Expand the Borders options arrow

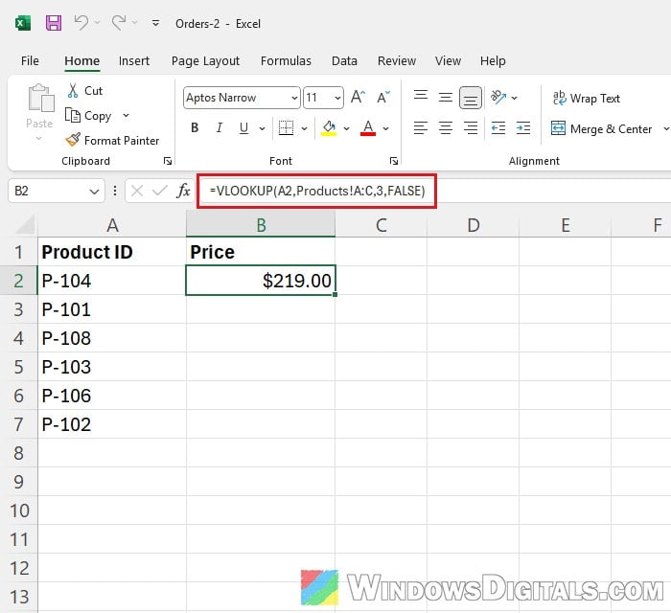click(x=304, y=128)
